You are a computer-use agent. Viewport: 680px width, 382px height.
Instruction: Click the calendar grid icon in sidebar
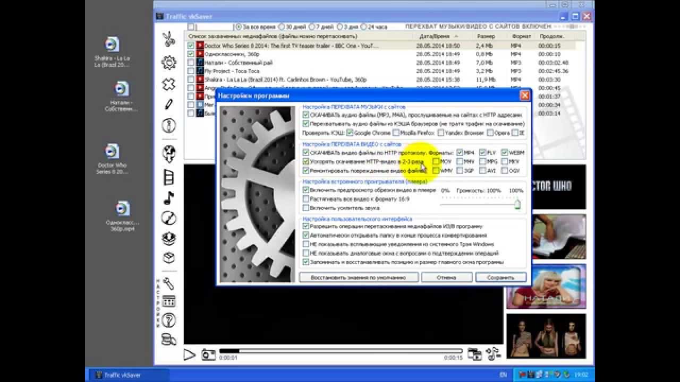169,301
